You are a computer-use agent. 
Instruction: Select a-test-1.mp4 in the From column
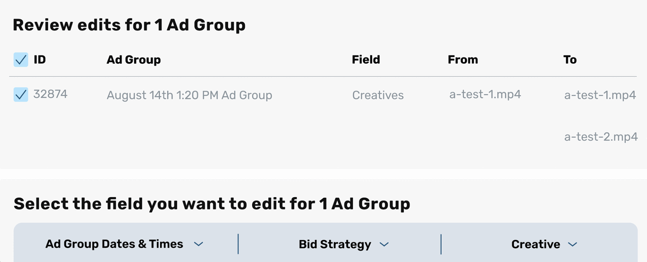pos(485,94)
